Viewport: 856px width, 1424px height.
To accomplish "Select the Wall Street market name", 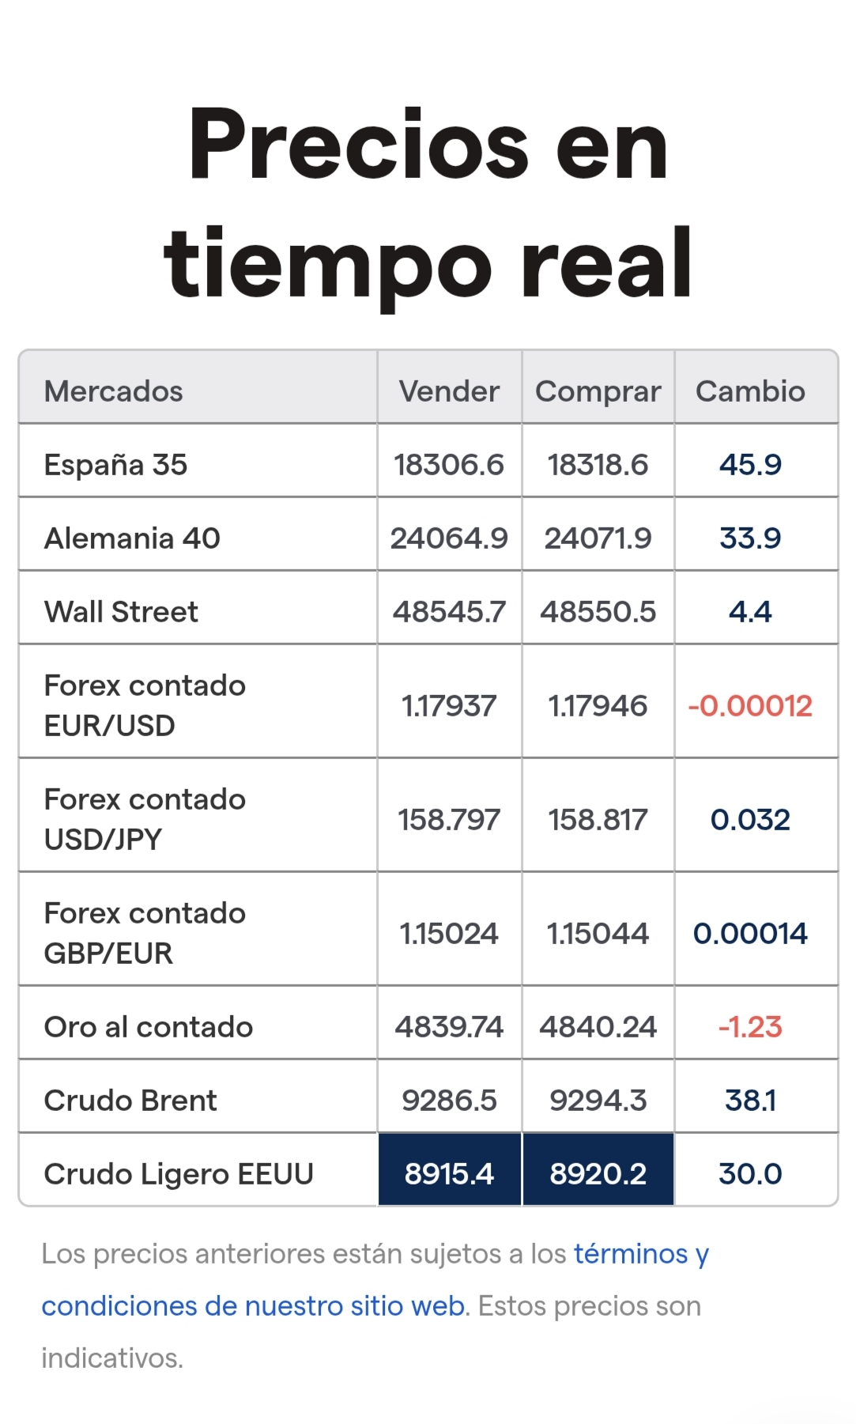I will tap(121, 612).
